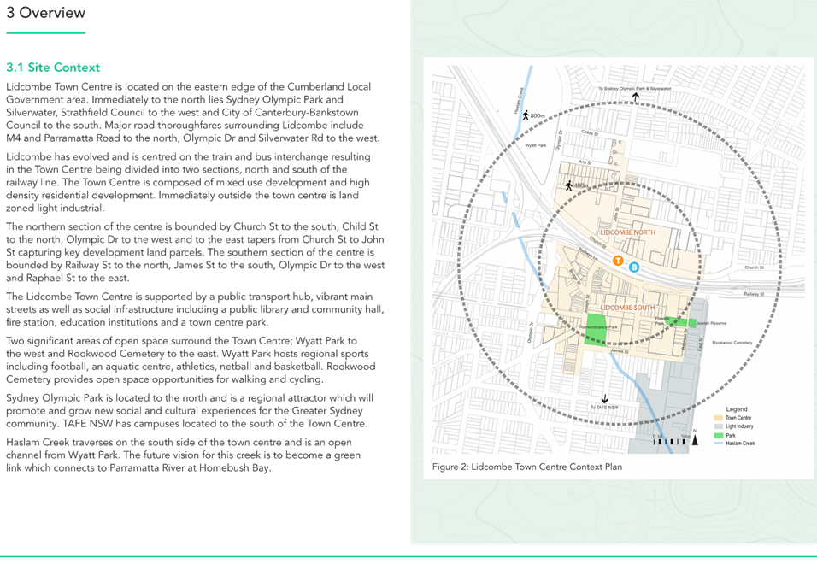
Task: Click the 'LIDCOMBE NORTH' map label
Action: point(628,232)
